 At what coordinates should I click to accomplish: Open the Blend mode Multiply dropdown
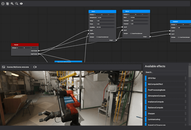coord(139,18)
